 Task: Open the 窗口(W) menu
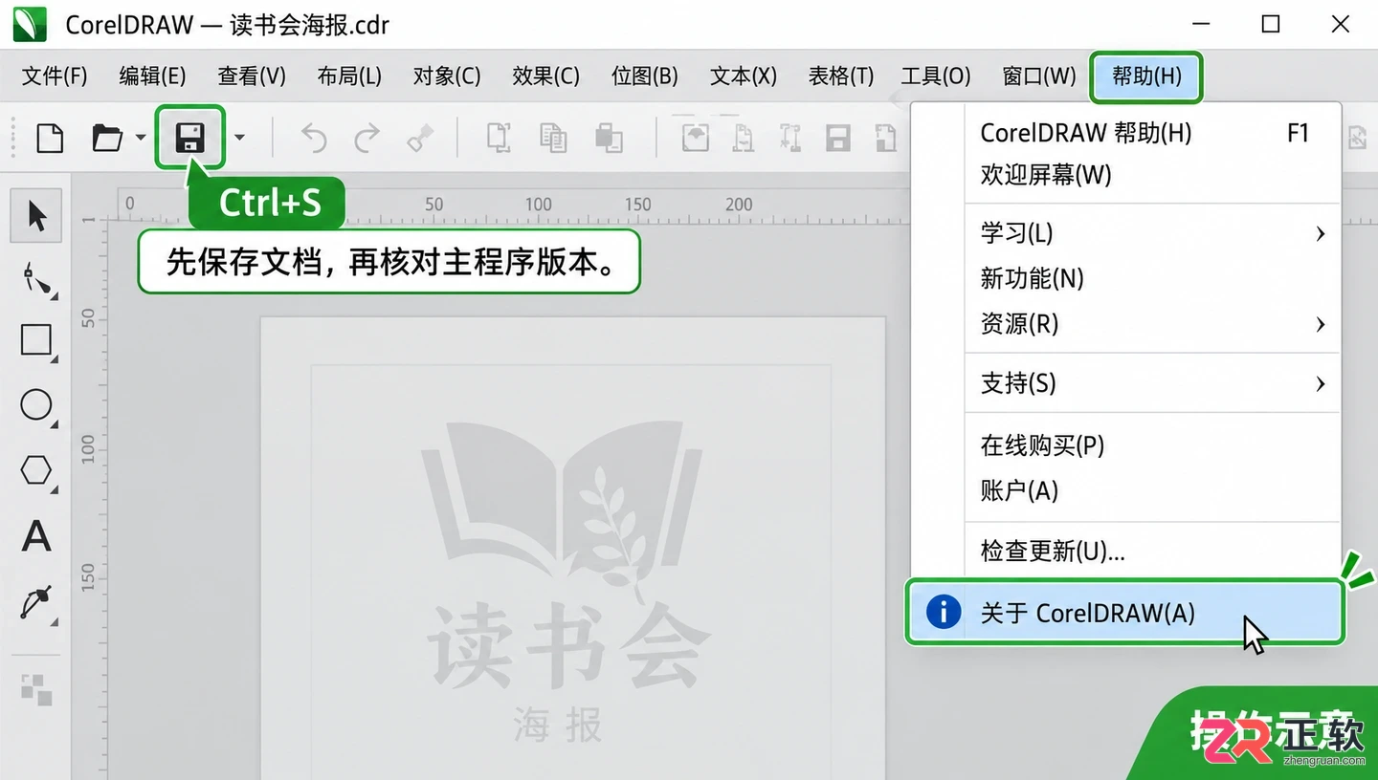click(x=1039, y=76)
